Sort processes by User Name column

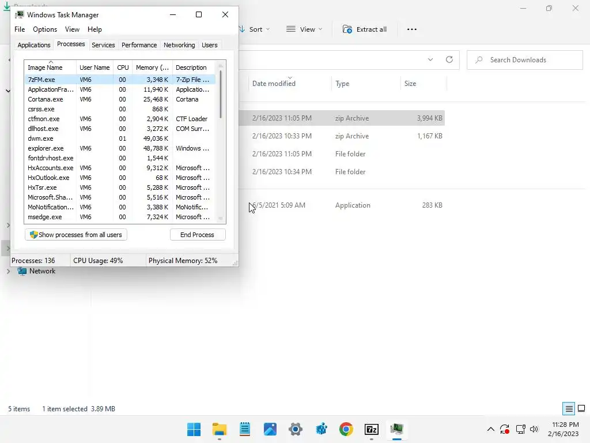point(94,67)
